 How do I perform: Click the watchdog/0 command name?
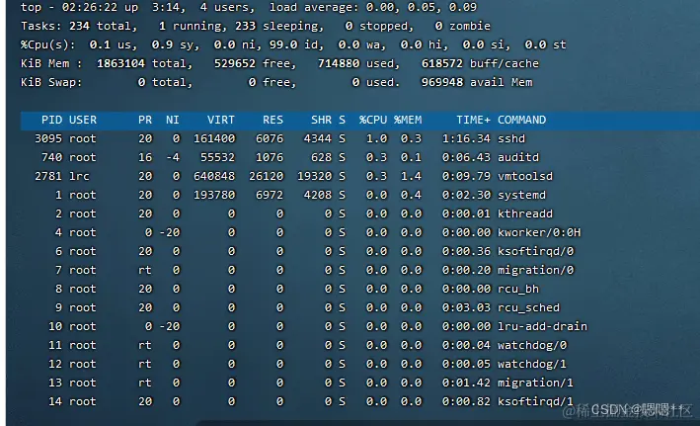532,345
